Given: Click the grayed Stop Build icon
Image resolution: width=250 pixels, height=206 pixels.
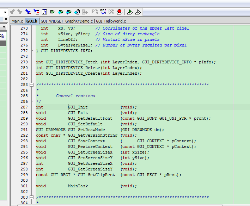Looking at the screenshot, I should (111, 12).
